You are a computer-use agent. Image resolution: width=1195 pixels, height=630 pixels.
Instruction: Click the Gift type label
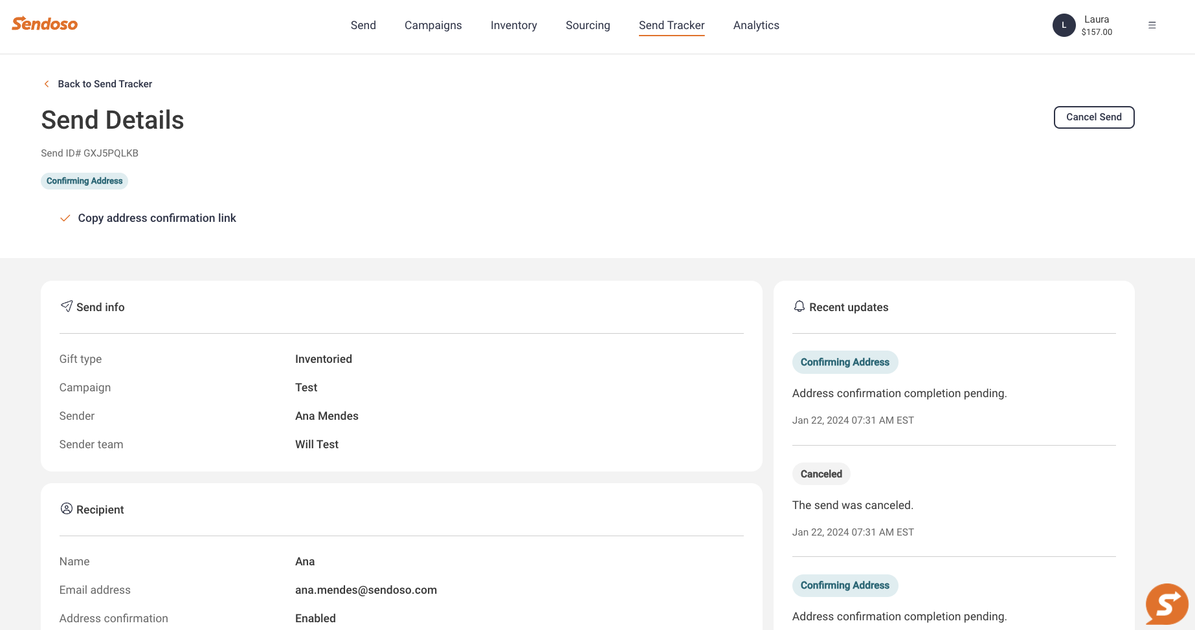80,359
